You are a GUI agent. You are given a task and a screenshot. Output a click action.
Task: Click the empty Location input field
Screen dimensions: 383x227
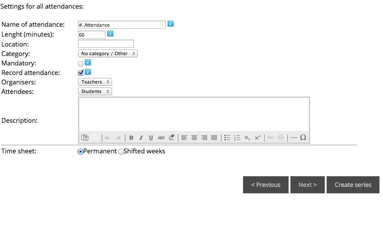click(106, 44)
